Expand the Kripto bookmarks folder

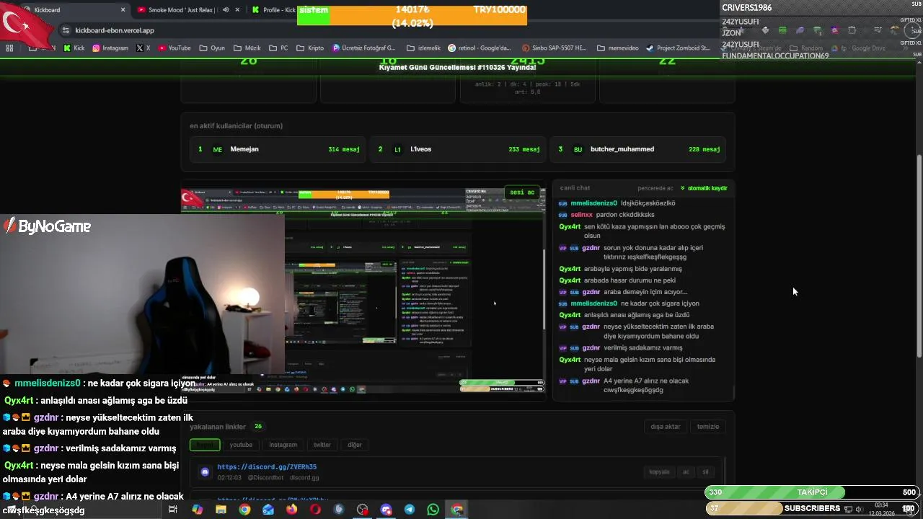click(x=310, y=48)
